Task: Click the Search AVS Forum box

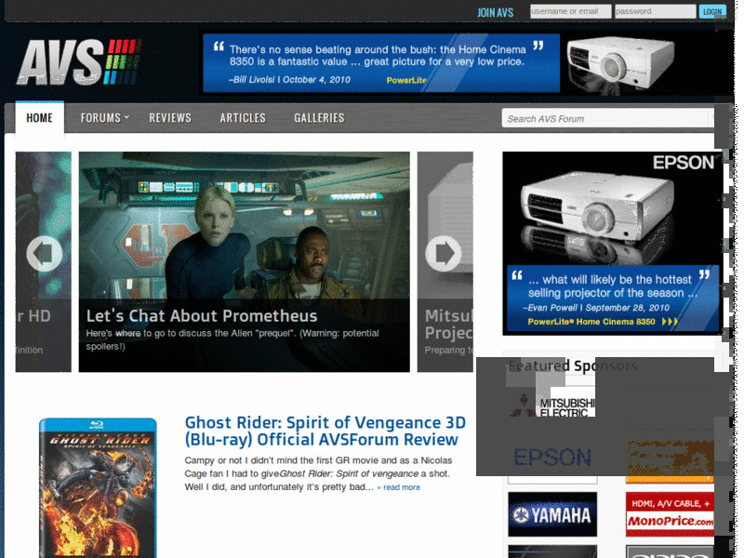Action: point(608,119)
